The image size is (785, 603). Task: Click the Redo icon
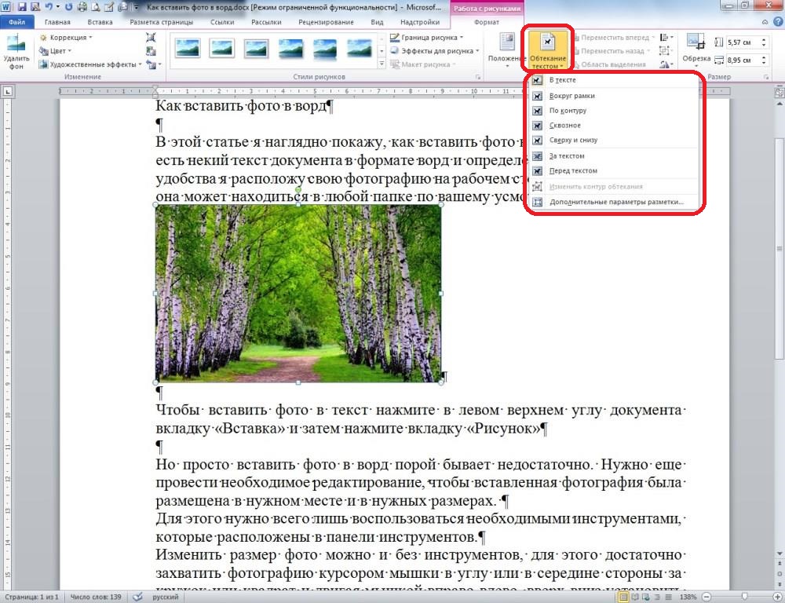click(x=69, y=7)
